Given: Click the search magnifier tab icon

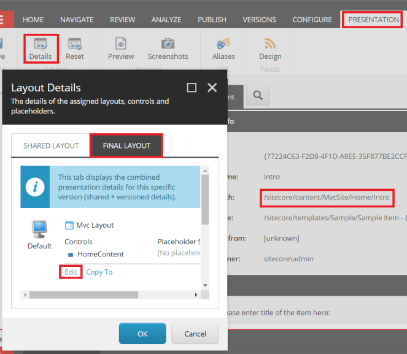Looking at the screenshot, I should coord(258,95).
